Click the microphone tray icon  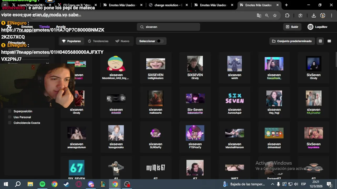click(x=278, y=184)
